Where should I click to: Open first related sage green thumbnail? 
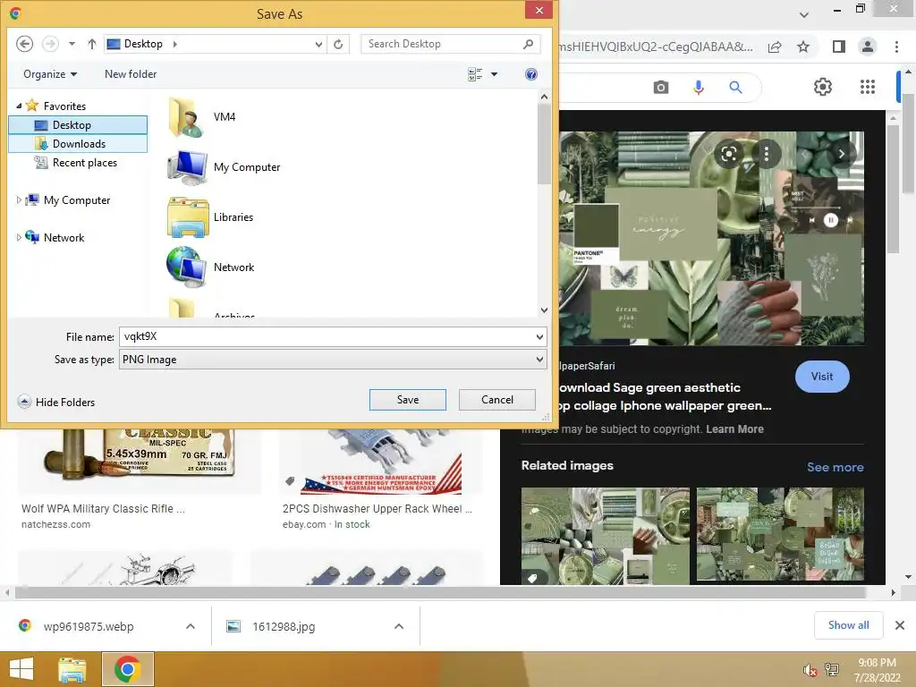tap(606, 536)
